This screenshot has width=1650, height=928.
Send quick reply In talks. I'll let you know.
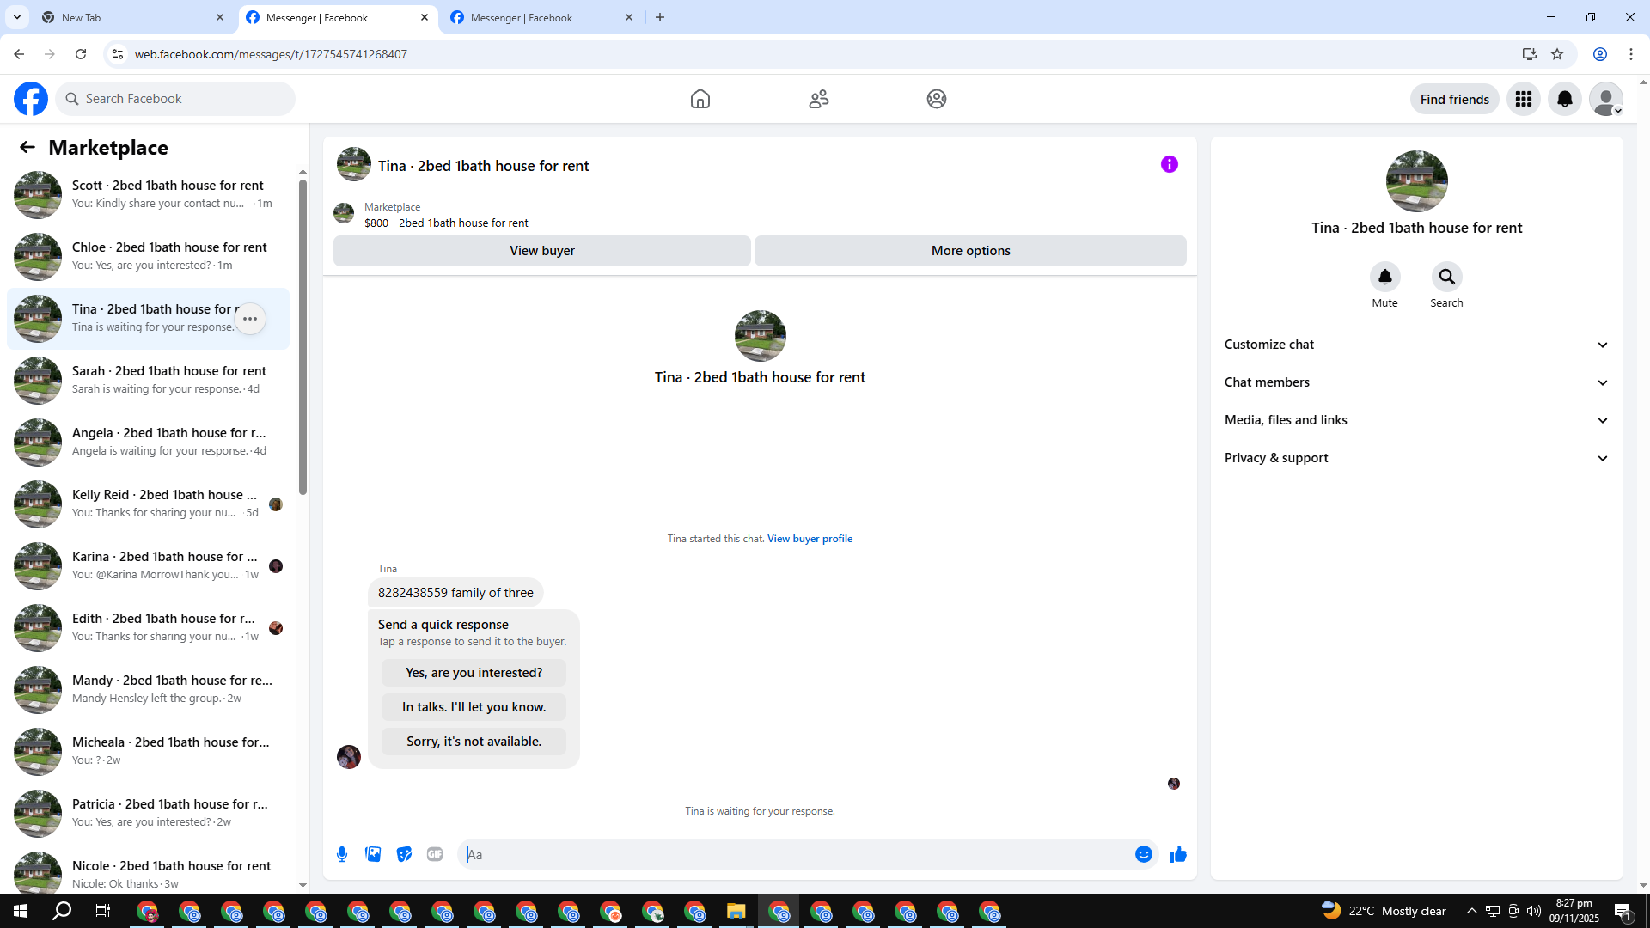[474, 707]
